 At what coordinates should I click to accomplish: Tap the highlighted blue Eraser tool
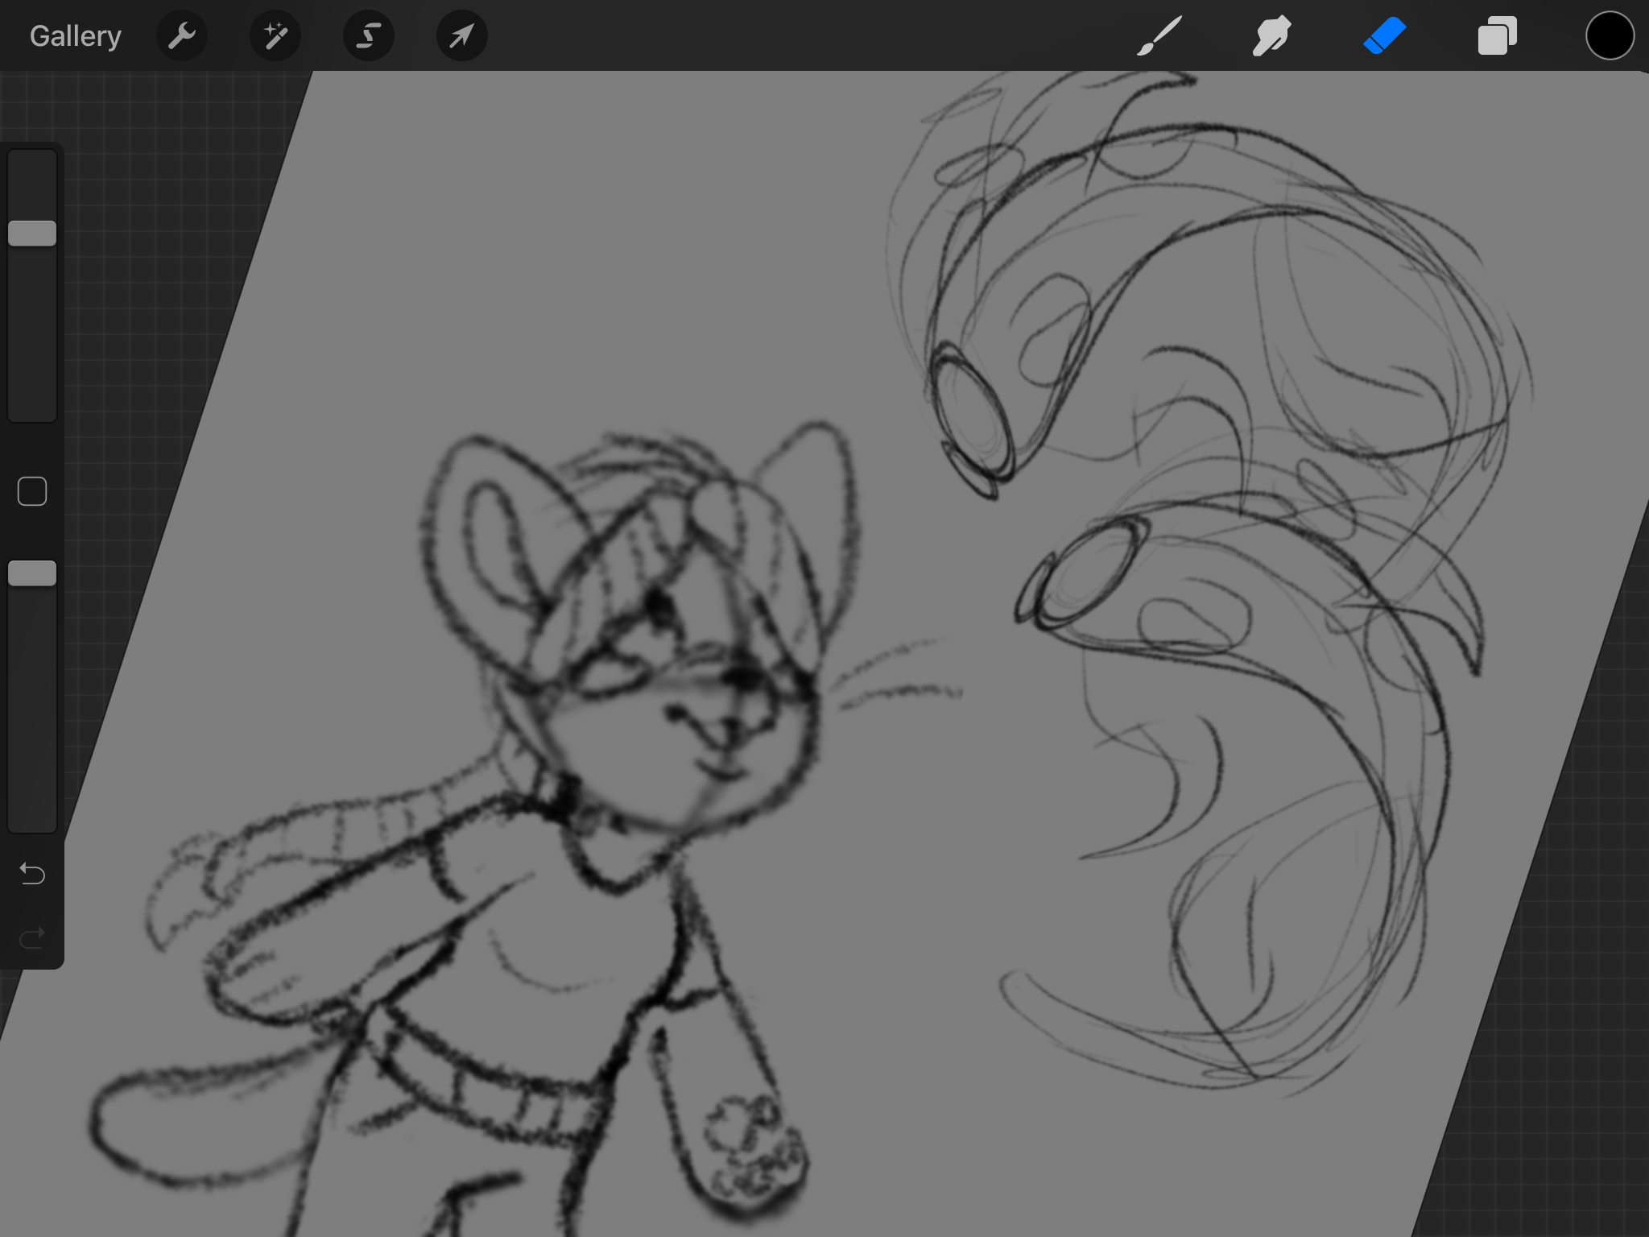tap(1385, 36)
